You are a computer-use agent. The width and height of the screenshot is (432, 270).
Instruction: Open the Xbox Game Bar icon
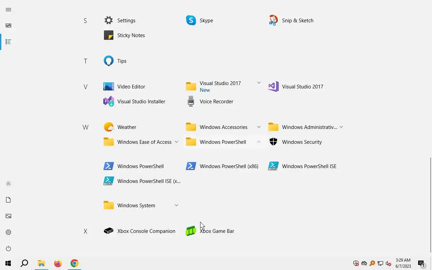[x=191, y=231]
